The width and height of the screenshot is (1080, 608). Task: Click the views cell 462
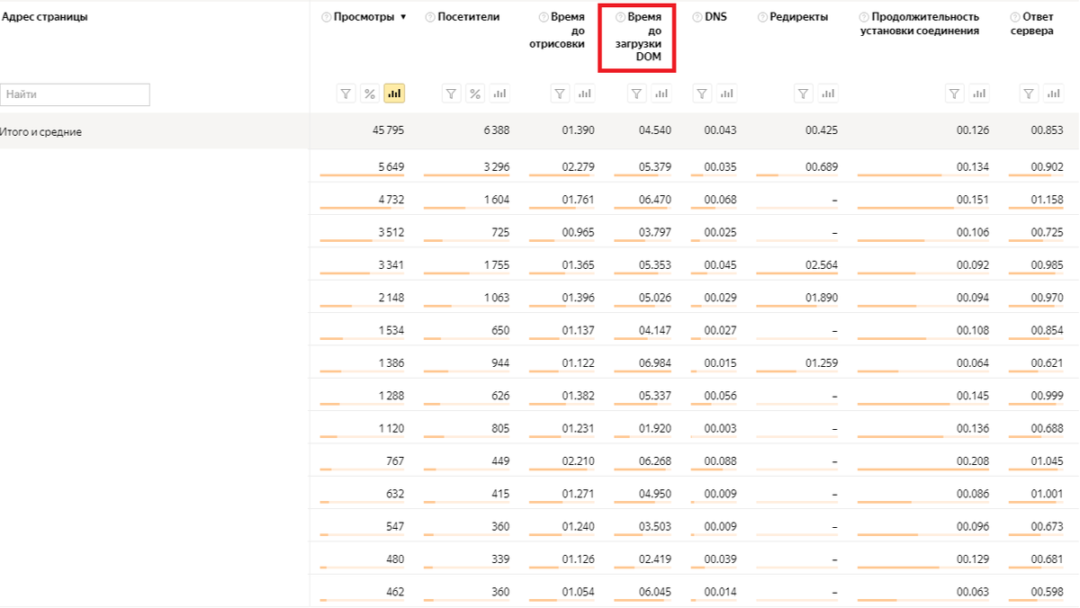395,592
